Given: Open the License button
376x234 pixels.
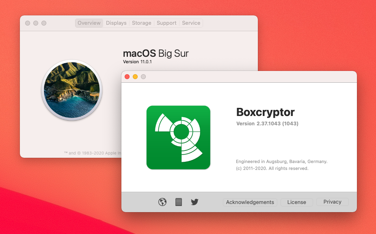Looking at the screenshot, I should click(297, 202).
